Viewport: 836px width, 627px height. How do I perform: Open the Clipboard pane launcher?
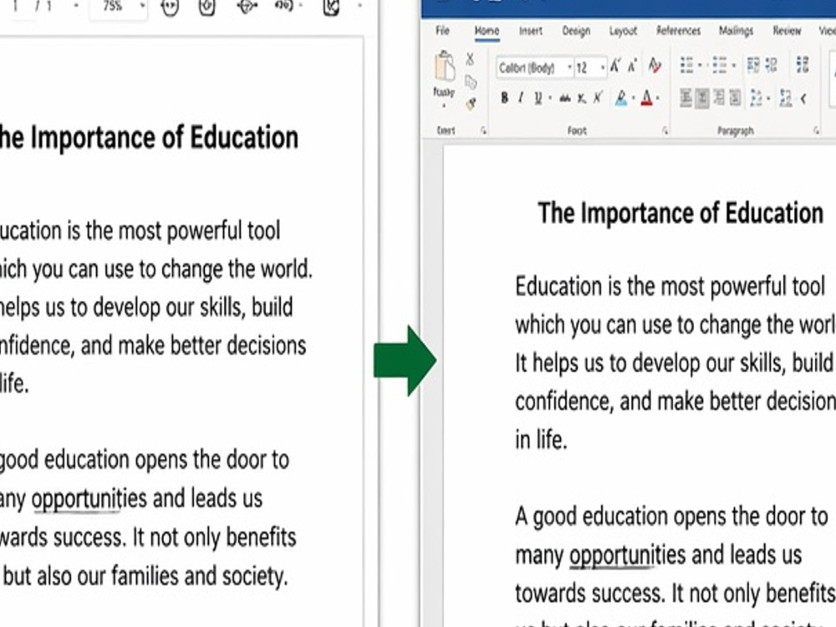click(483, 130)
